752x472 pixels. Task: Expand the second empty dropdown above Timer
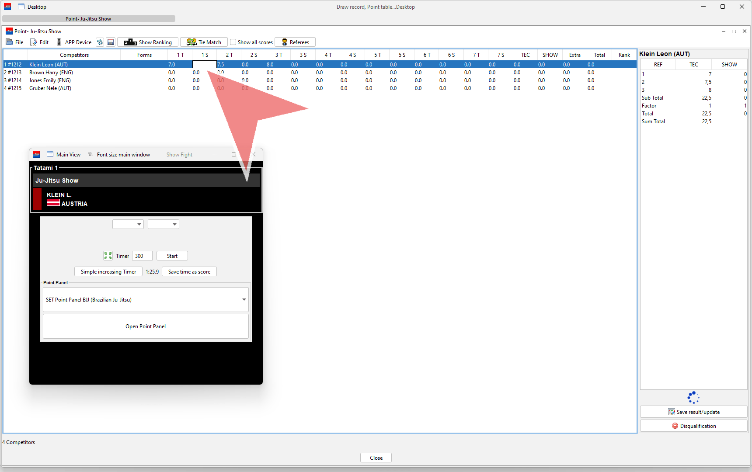tap(164, 224)
